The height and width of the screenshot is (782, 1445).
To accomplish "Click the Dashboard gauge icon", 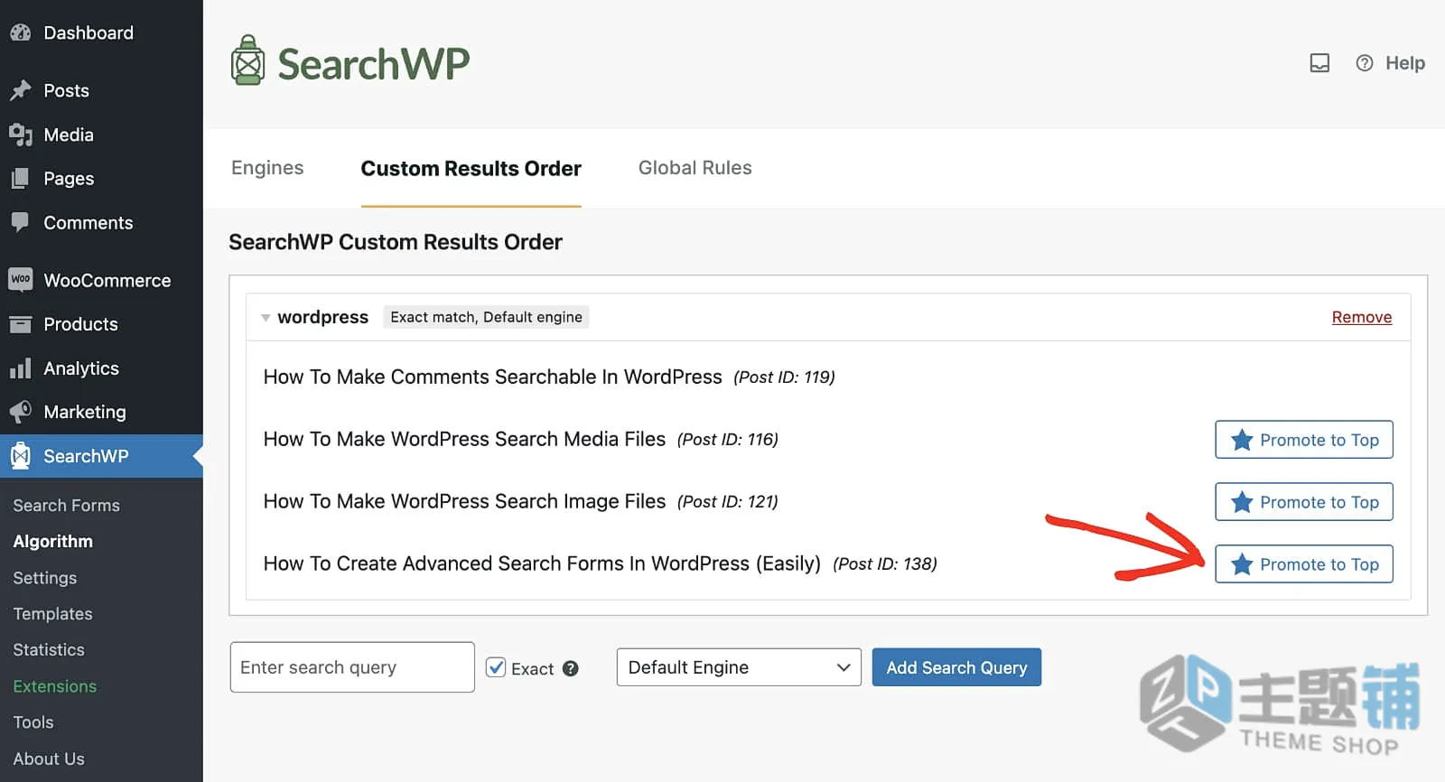I will pyautogui.click(x=21, y=33).
